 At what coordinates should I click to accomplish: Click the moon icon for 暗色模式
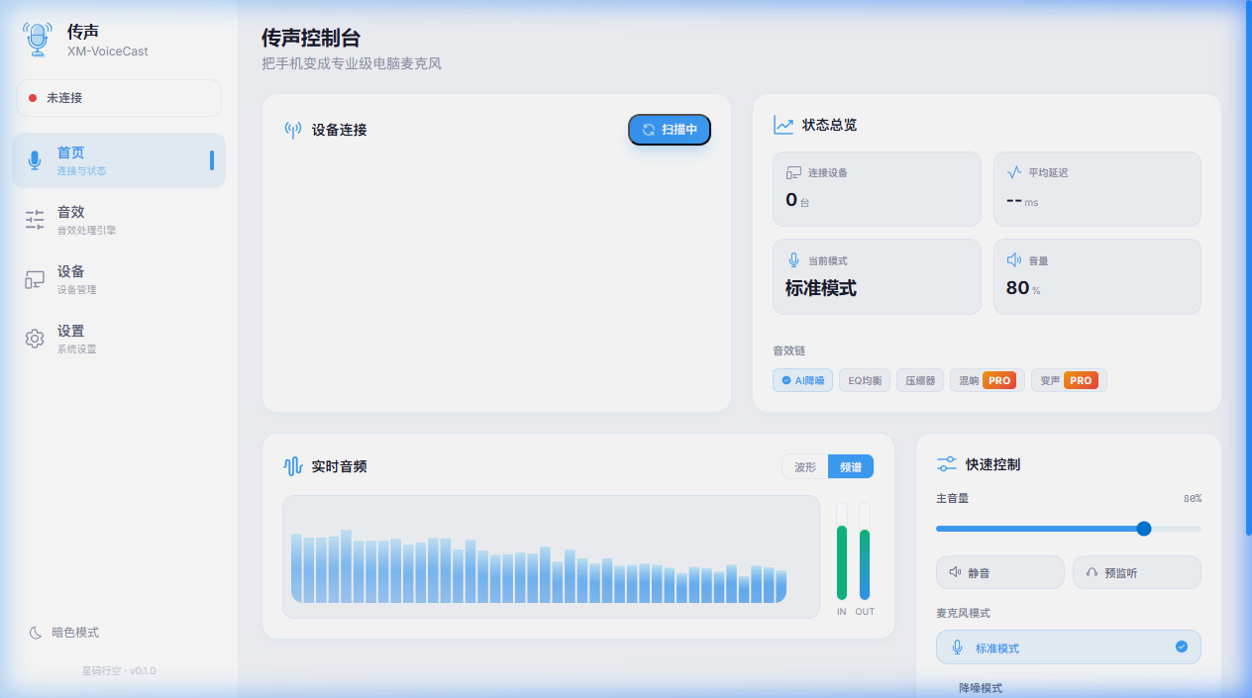click(36, 633)
